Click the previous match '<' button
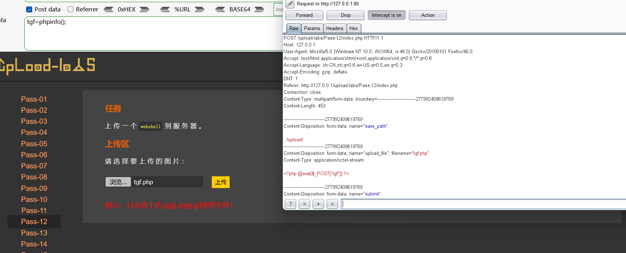This screenshot has height=253, width=626. click(304, 204)
